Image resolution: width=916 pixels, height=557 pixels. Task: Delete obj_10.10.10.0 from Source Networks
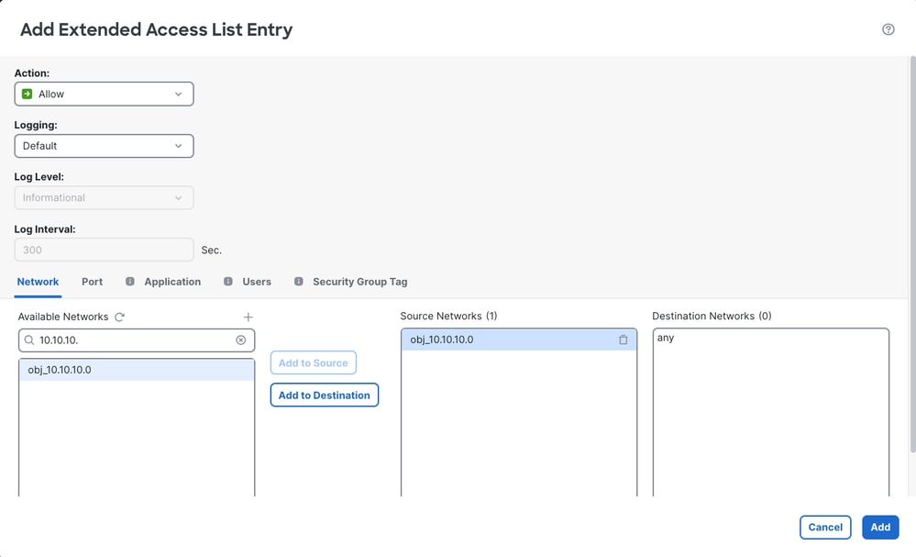pyautogui.click(x=624, y=340)
